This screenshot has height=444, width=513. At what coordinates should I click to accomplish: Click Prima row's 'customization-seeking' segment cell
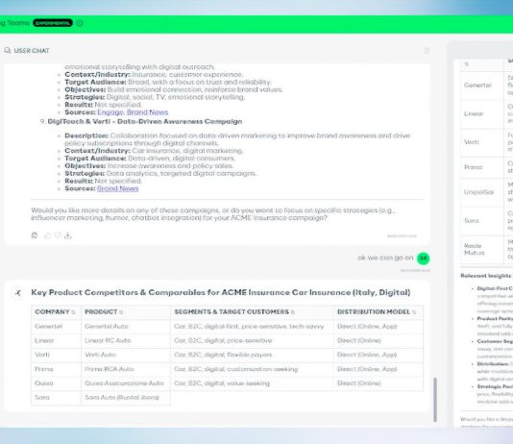252,369
